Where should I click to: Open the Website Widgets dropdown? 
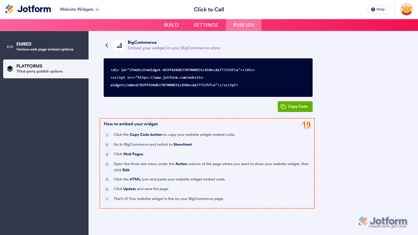80,9
